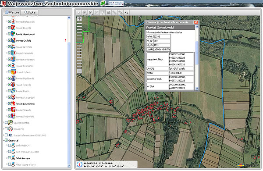This screenshot has height=171, width=263.
Task: Select the pointer pan tool in map toolbar
Action: click(78, 13)
